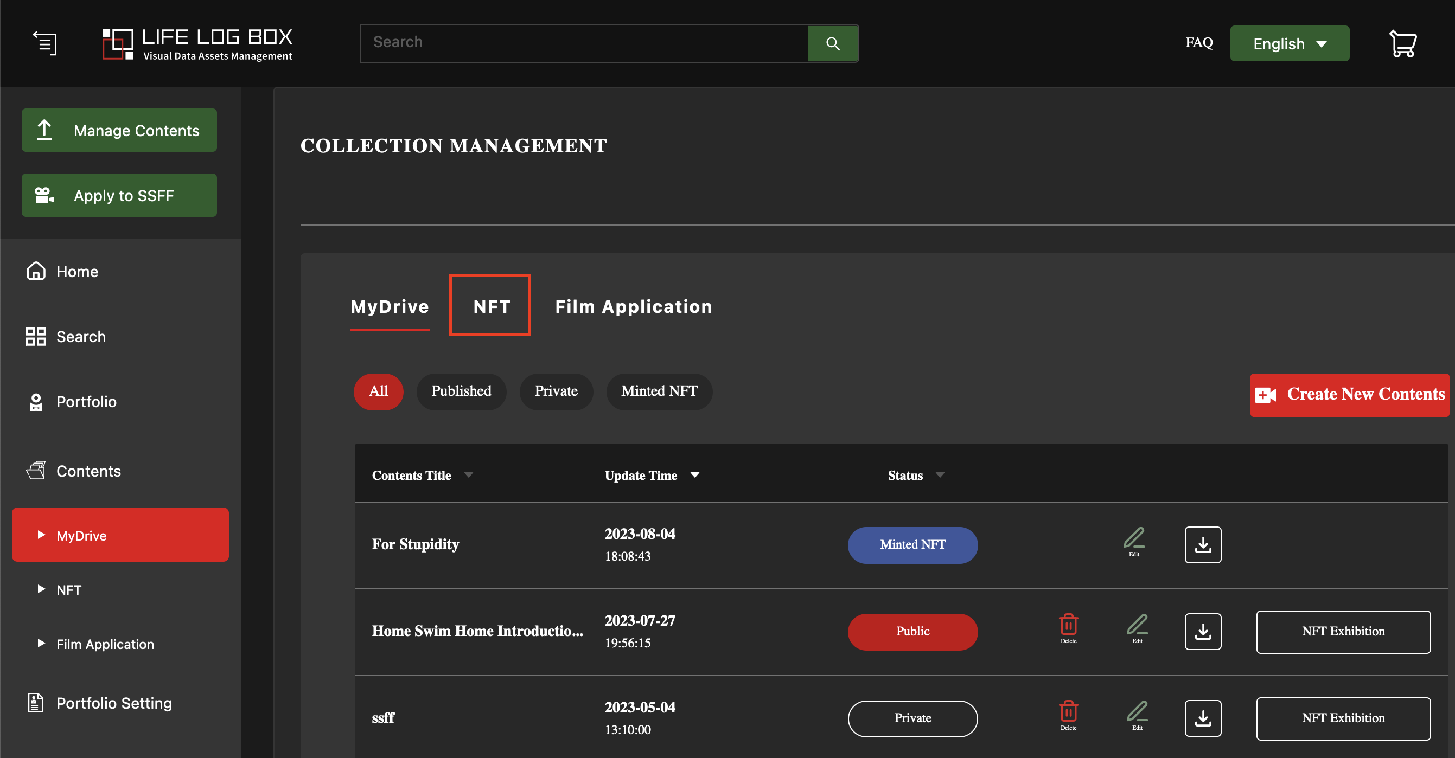1455x758 pixels.
Task: Select the Published filter pill
Action: [462, 391]
